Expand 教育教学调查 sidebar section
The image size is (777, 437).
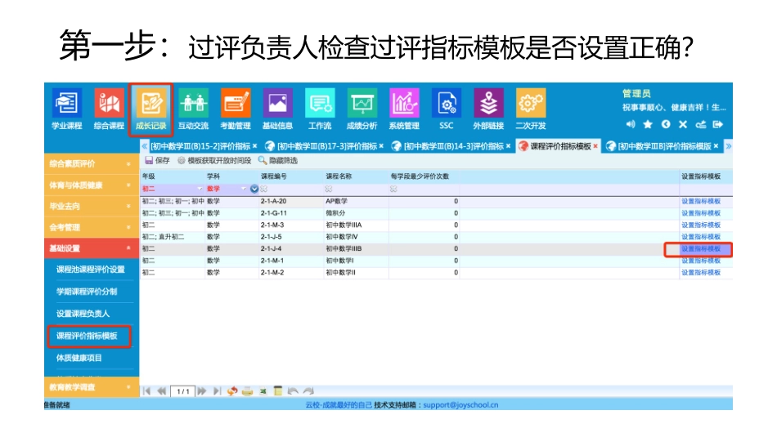click(x=90, y=387)
